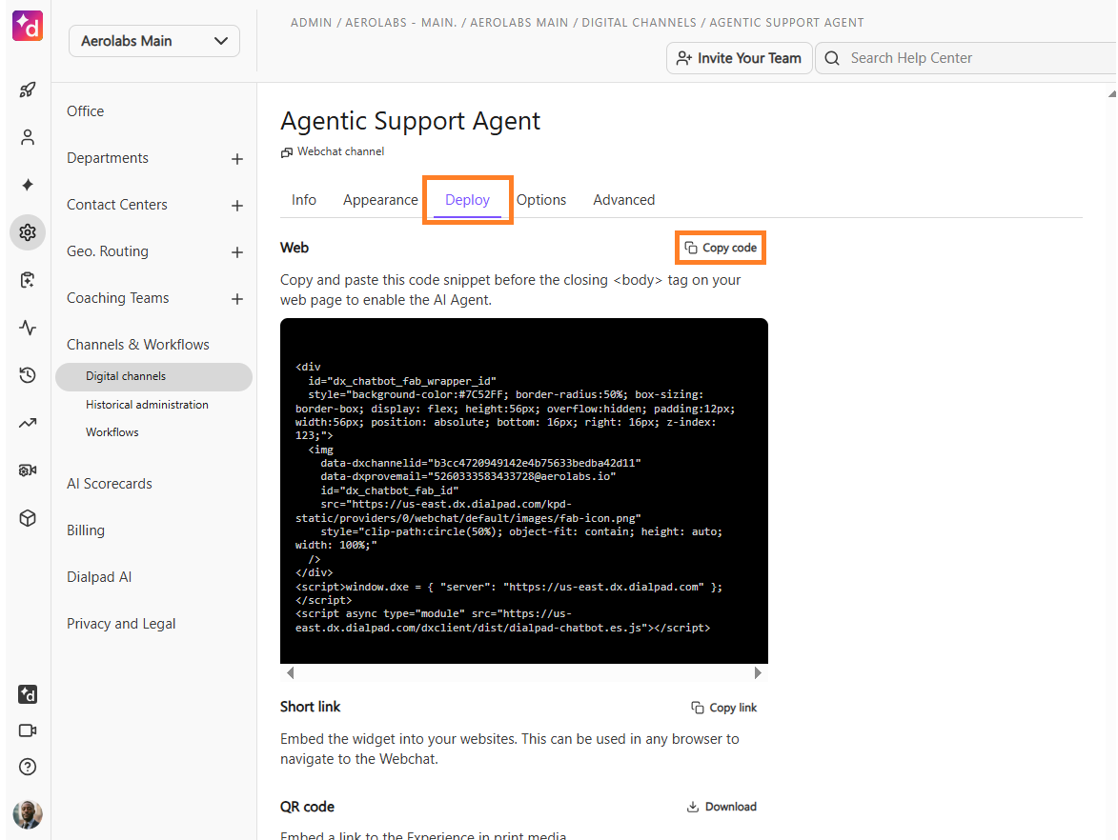The image size is (1118, 840).
Task: Add a Coaching Team with plus icon
Action: [x=237, y=299]
